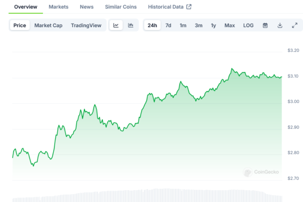Switch chart to Market Cap
This screenshot has width=303, height=202.
[48, 25]
